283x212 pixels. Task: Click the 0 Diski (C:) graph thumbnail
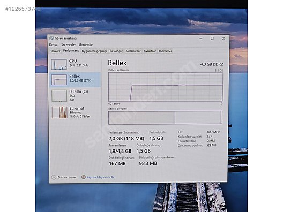[59, 96]
